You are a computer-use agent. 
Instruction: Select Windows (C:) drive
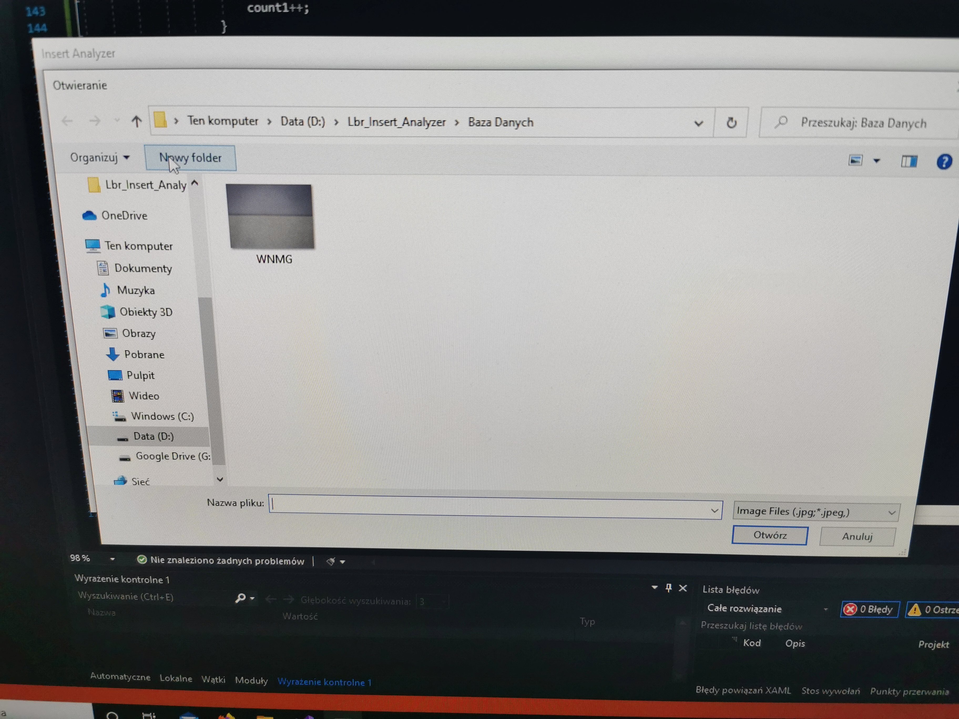[x=153, y=416]
